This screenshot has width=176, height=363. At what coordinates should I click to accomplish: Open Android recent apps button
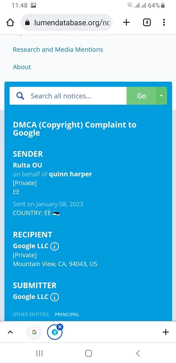pos(40,353)
